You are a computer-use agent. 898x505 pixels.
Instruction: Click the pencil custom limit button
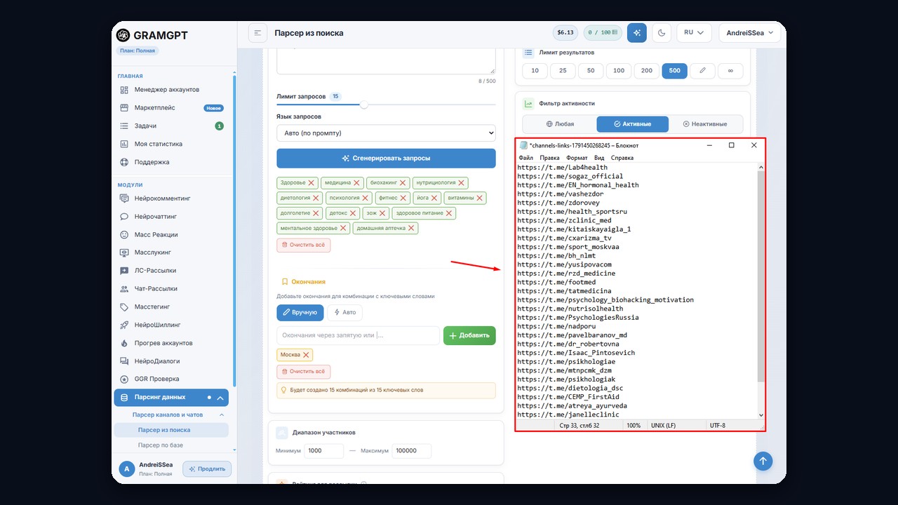702,70
